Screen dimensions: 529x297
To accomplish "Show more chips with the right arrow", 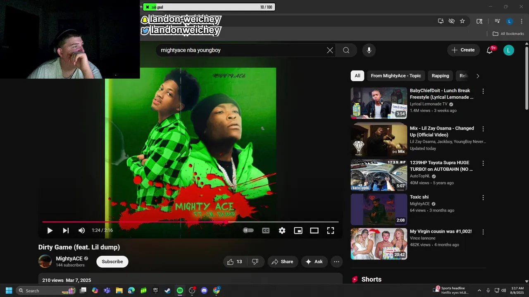I will (478, 76).
